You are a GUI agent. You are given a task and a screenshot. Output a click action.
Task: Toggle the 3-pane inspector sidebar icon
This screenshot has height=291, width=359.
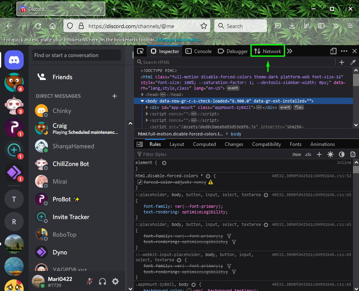click(x=139, y=144)
